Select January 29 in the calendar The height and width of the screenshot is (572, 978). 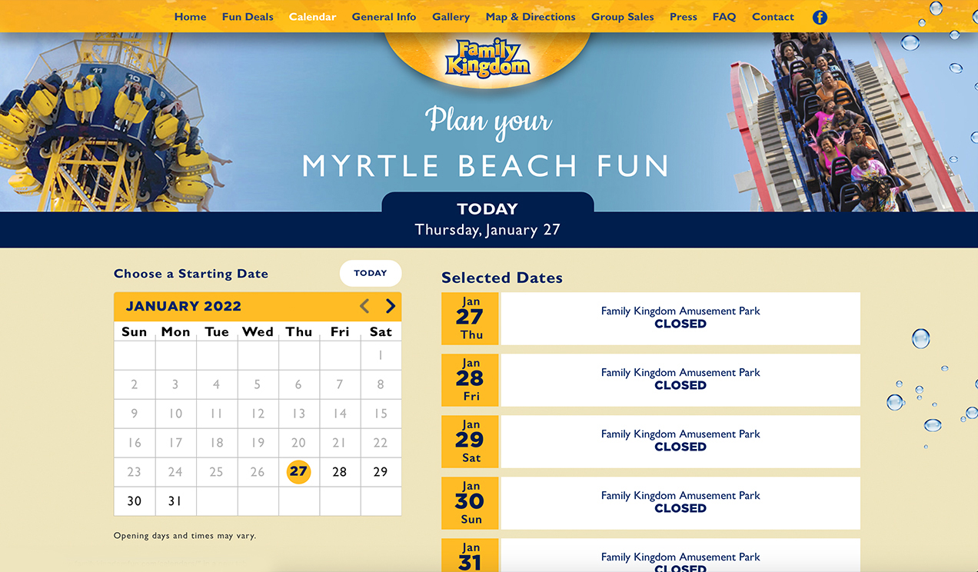(x=381, y=472)
